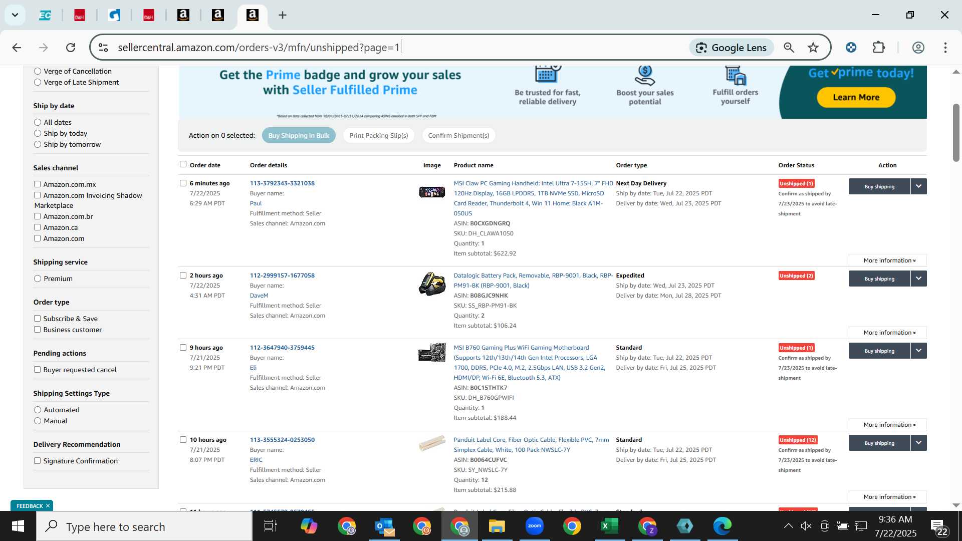
Task: Bookmark this page with the star icon
Action: 813,48
